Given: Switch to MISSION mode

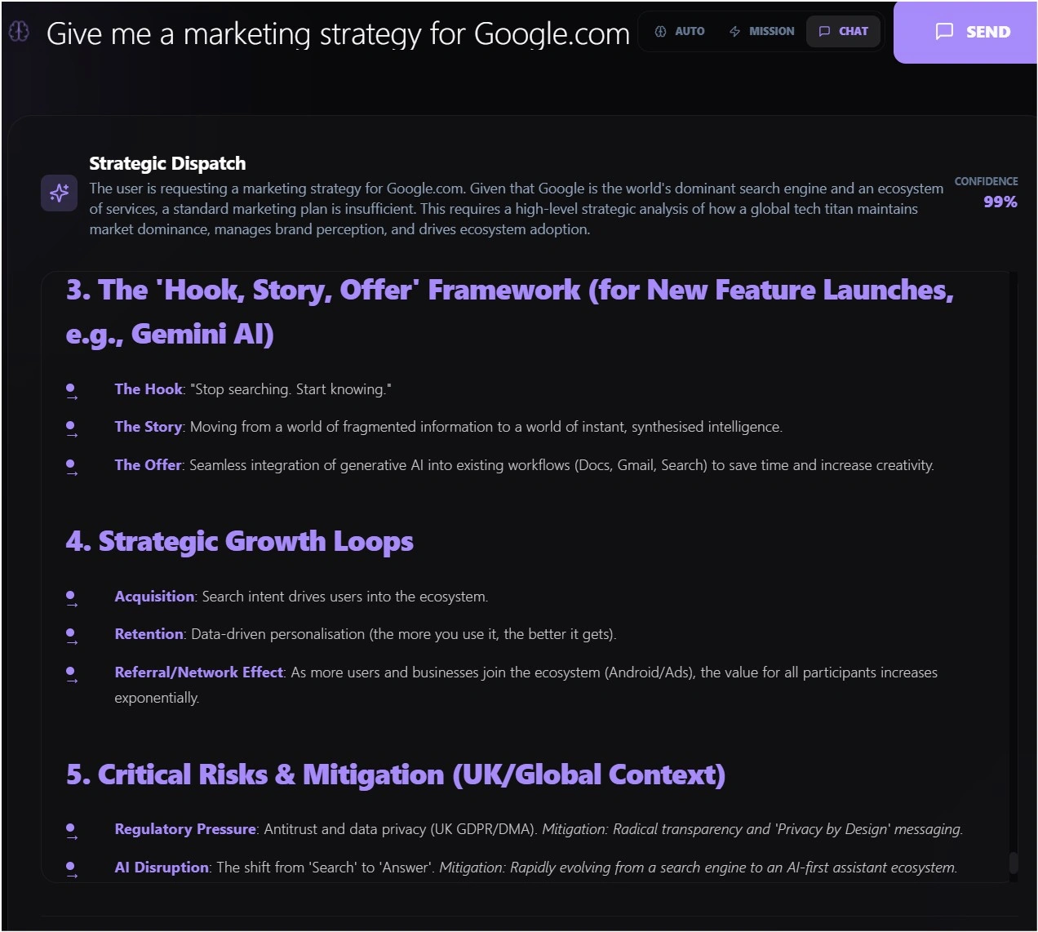Looking at the screenshot, I should tap(761, 31).
